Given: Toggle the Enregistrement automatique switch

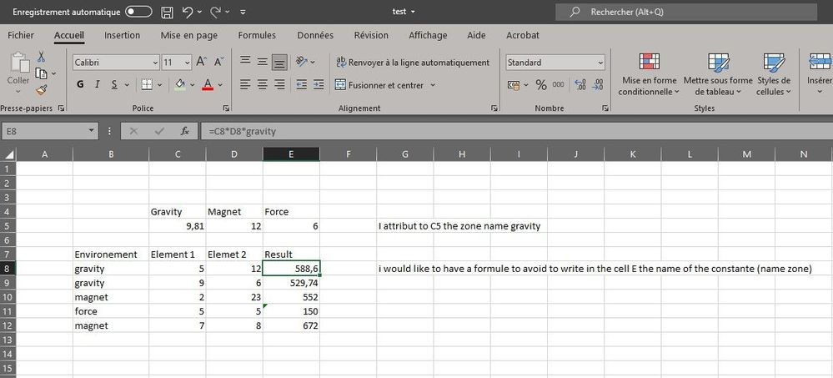Looking at the screenshot, I should point(138,12).
